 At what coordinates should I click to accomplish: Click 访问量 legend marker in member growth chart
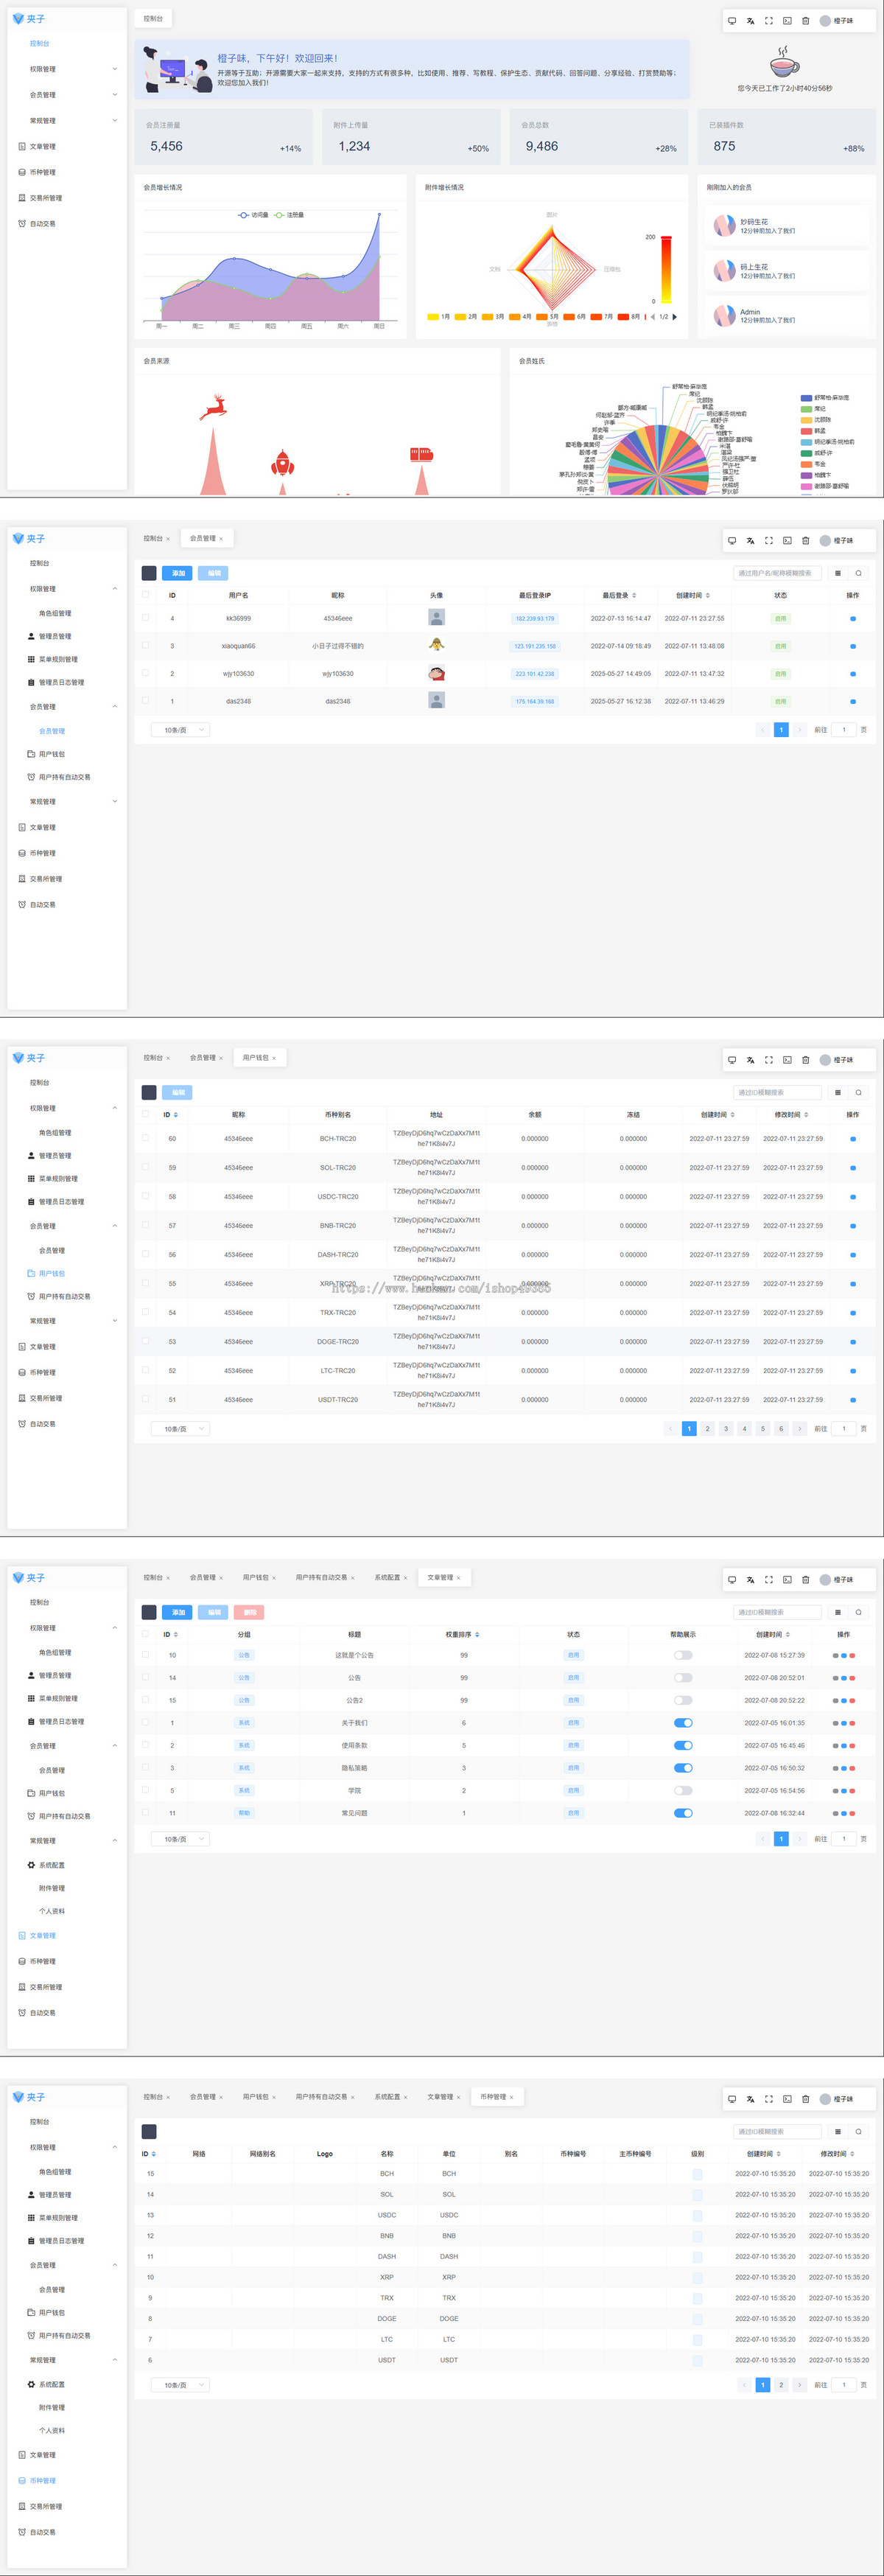243,215
